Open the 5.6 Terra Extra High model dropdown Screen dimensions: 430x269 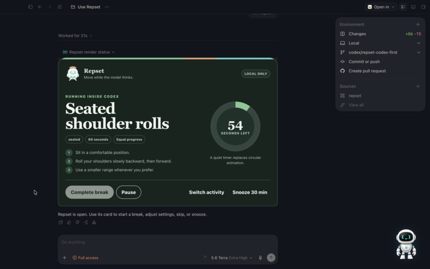click(x=232, y=257)
